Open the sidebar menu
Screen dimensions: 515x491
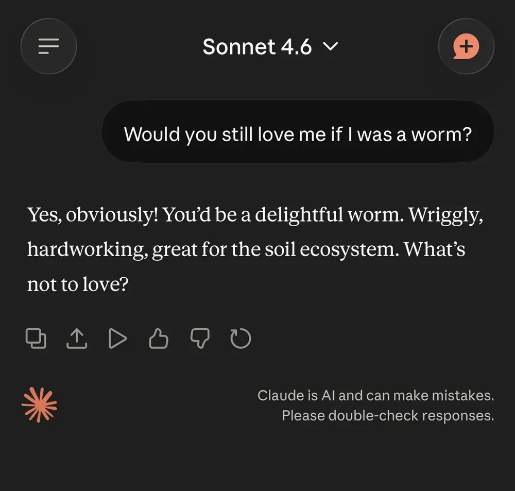click(x=48, y=47)
